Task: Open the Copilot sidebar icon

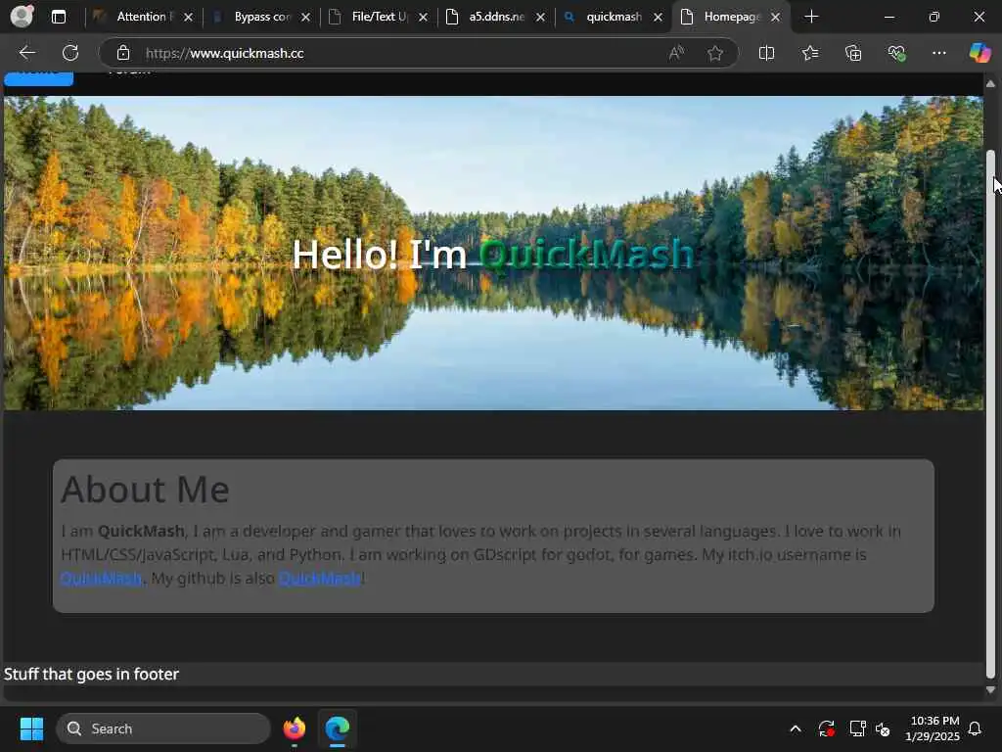Action: 979,53
